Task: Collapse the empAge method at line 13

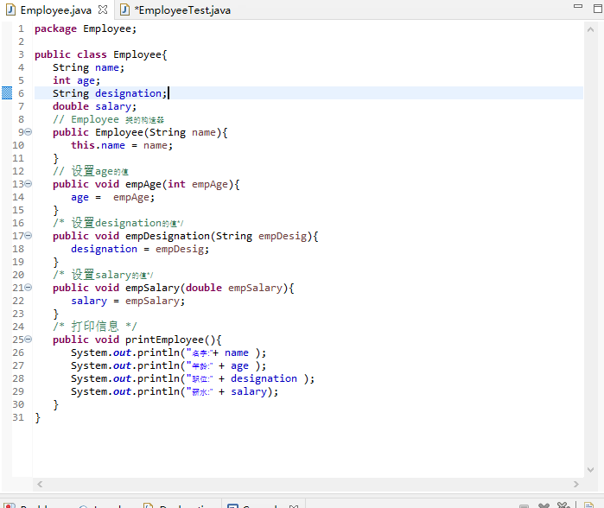Action: click(x=29, y=184)
